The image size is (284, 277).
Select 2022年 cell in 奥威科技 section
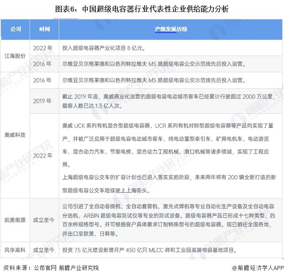tap(43, 156)
